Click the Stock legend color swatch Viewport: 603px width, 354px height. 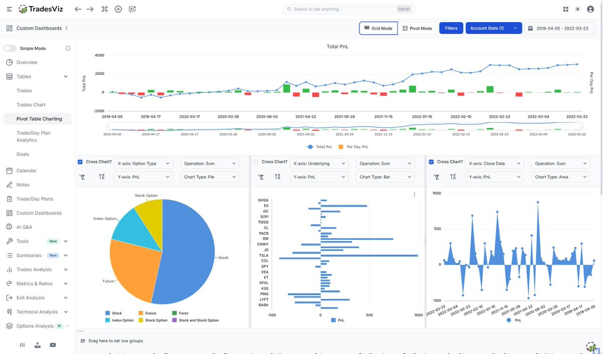tap(108, 313)
